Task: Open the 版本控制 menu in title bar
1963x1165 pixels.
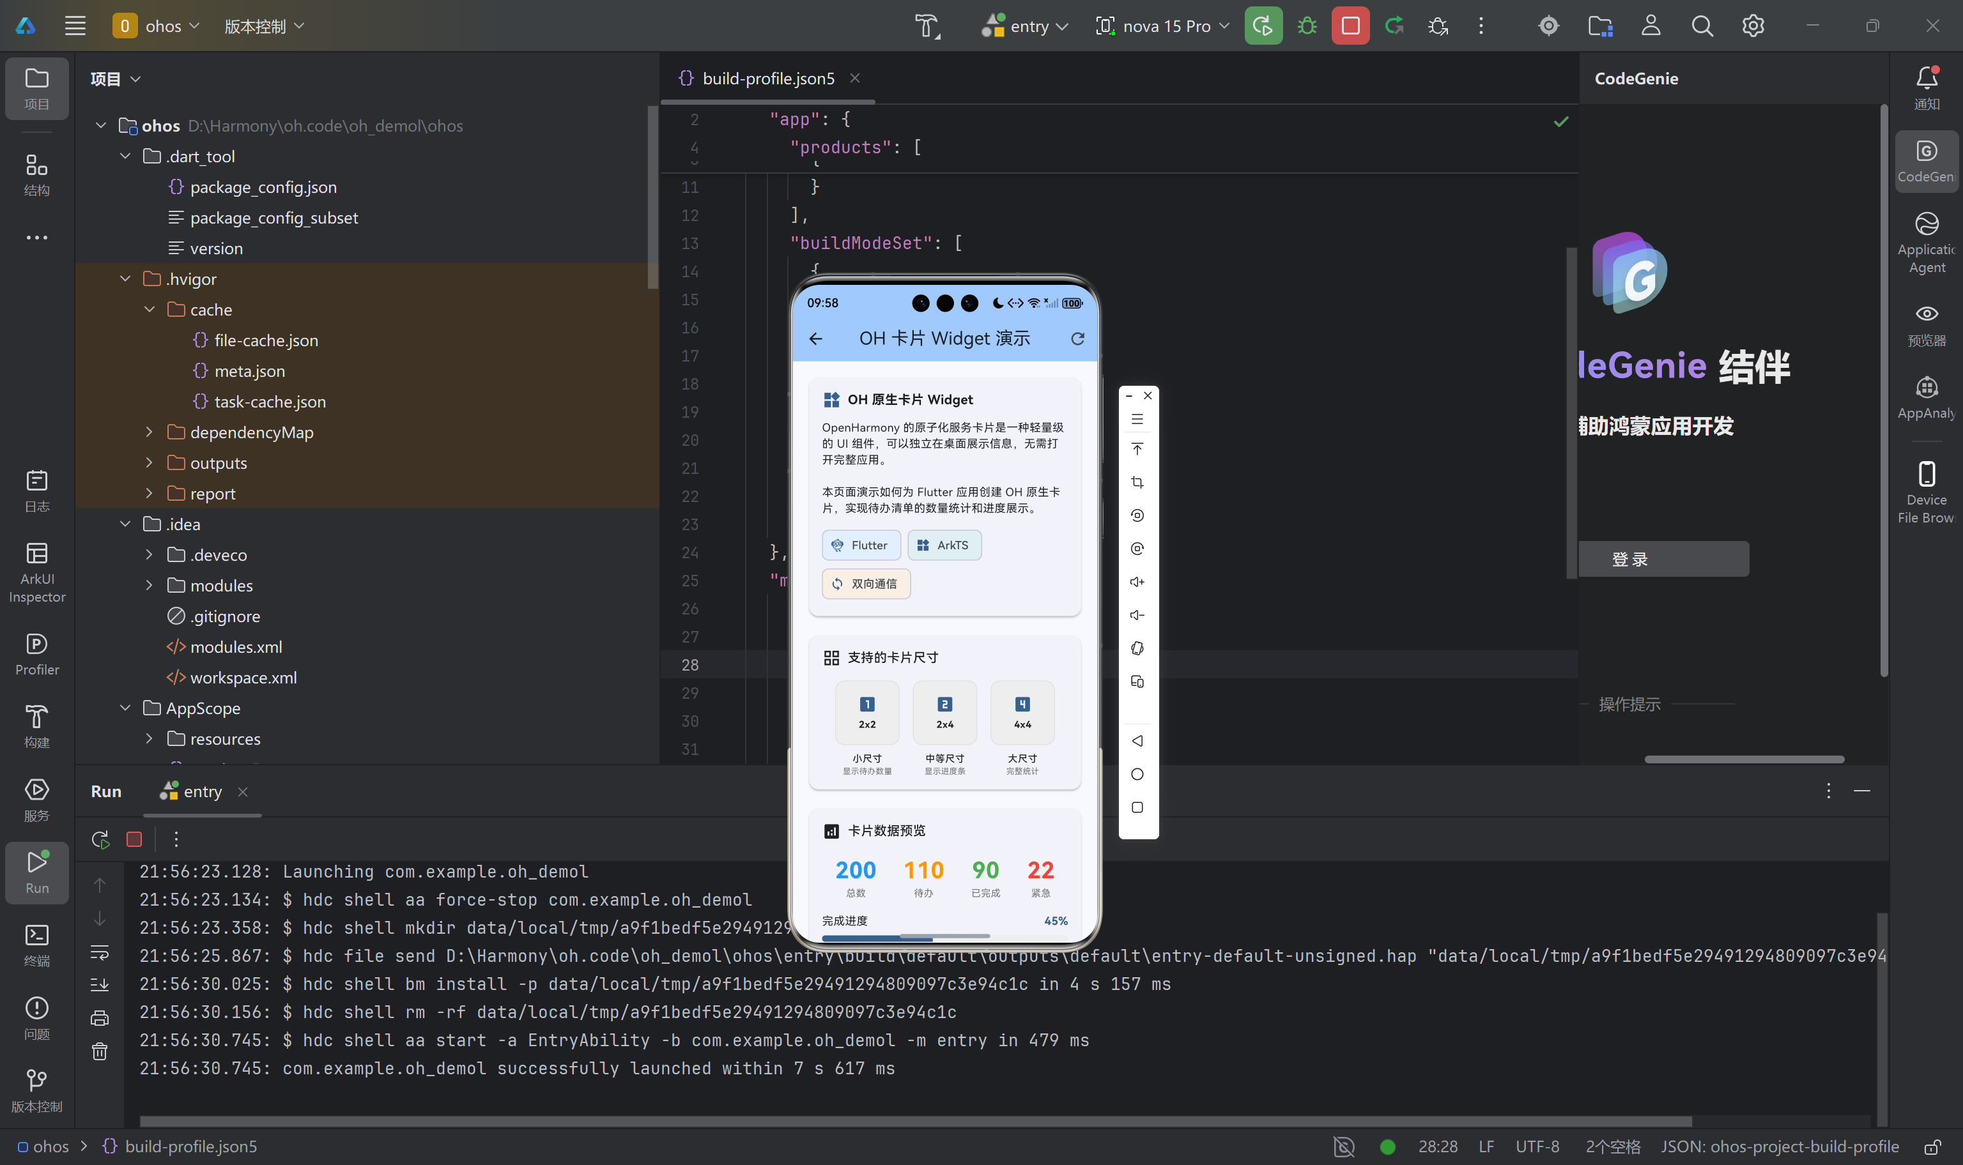Action: click(264, 26)
